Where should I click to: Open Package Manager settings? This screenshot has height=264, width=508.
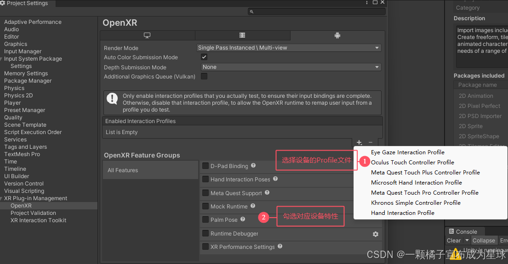28,80
